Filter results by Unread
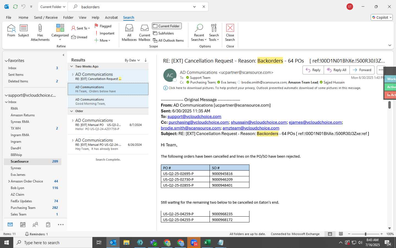 (79, 37)
